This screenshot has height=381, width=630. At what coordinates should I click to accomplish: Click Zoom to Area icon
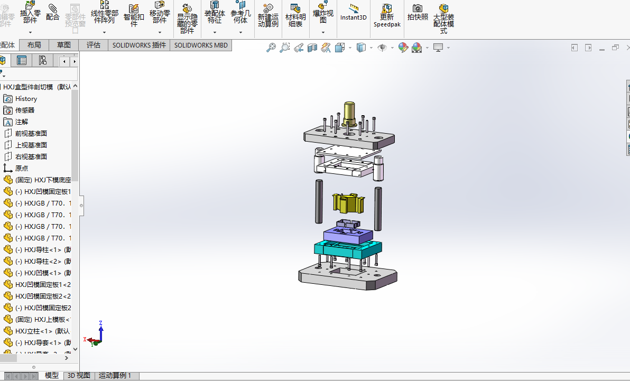(285, 48)
